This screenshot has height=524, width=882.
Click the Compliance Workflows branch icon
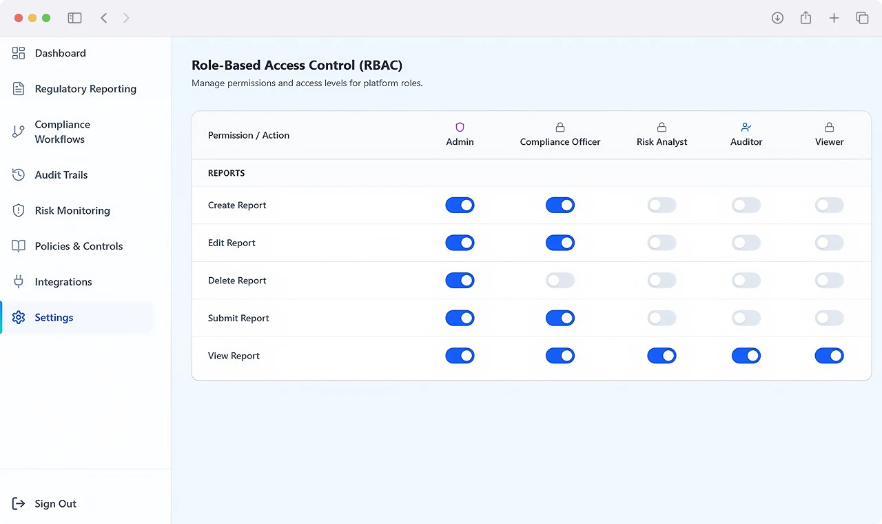click(x=19, y=132)
